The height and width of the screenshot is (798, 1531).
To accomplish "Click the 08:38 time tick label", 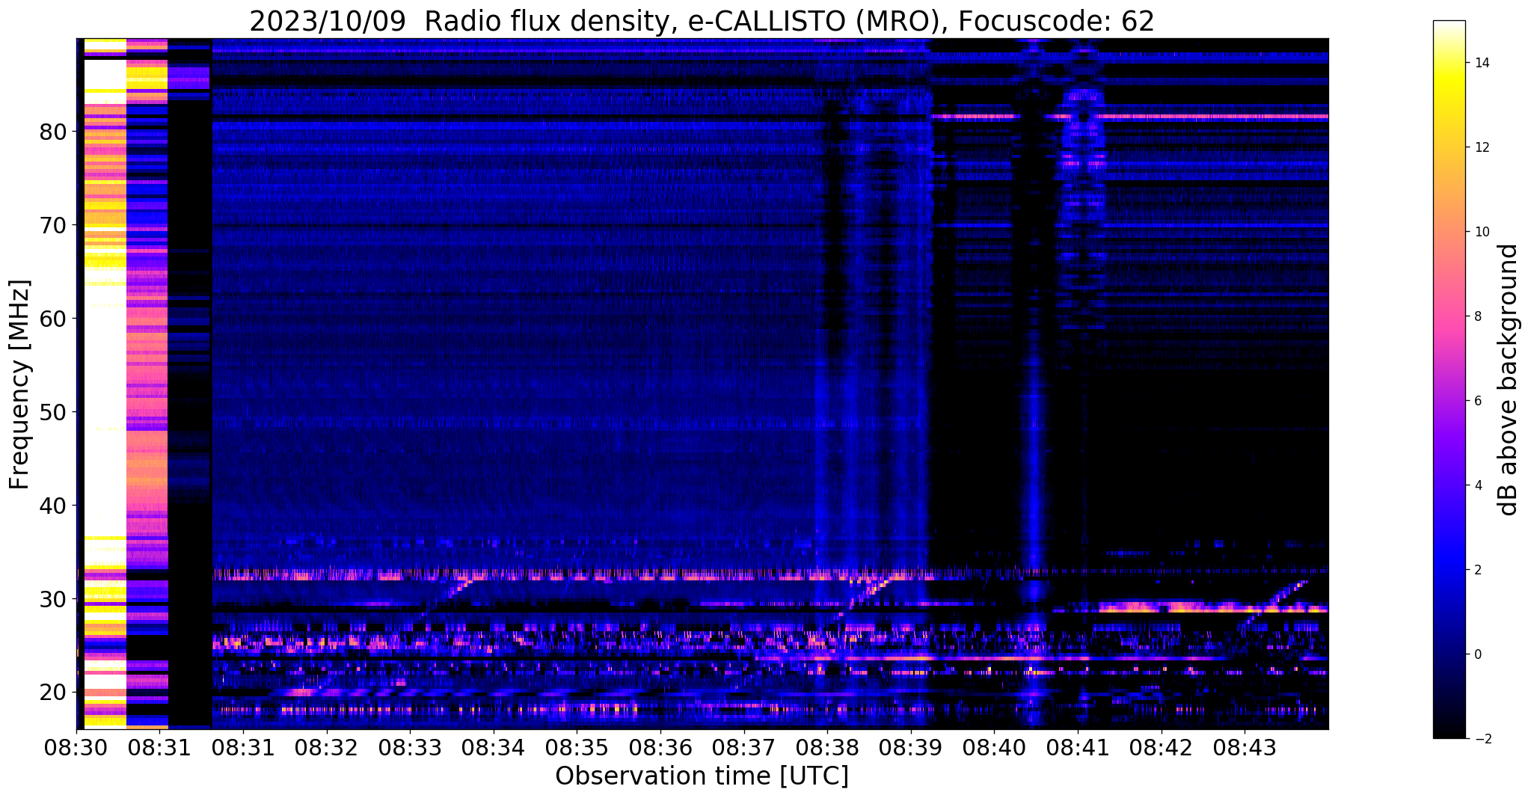I will pos(827,748).
